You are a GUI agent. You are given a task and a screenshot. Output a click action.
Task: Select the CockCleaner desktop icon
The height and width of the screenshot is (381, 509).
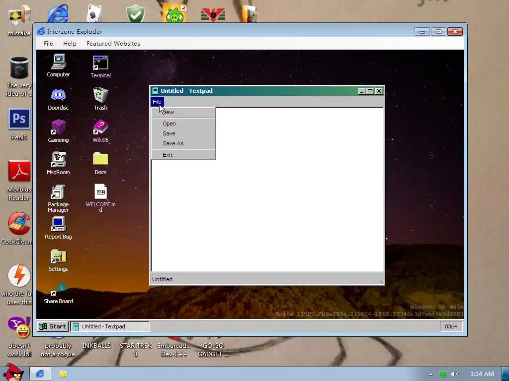19,224
